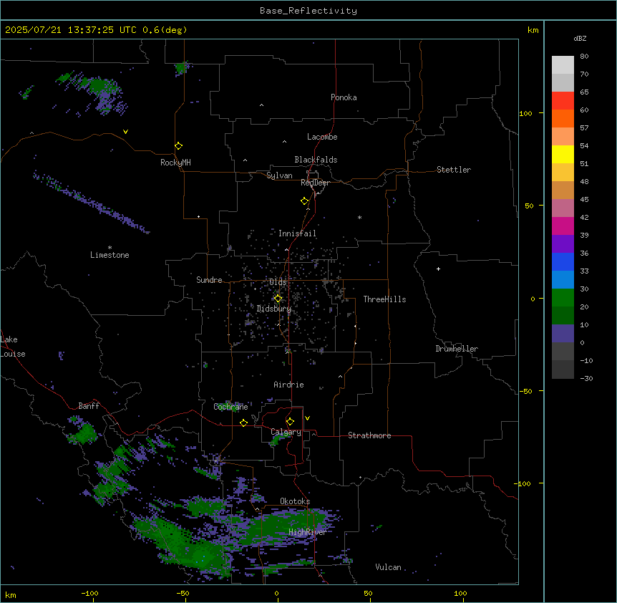Select the Blackfalds city label
The width and height of the screenshot is (617, 603).
coord(316,160)
